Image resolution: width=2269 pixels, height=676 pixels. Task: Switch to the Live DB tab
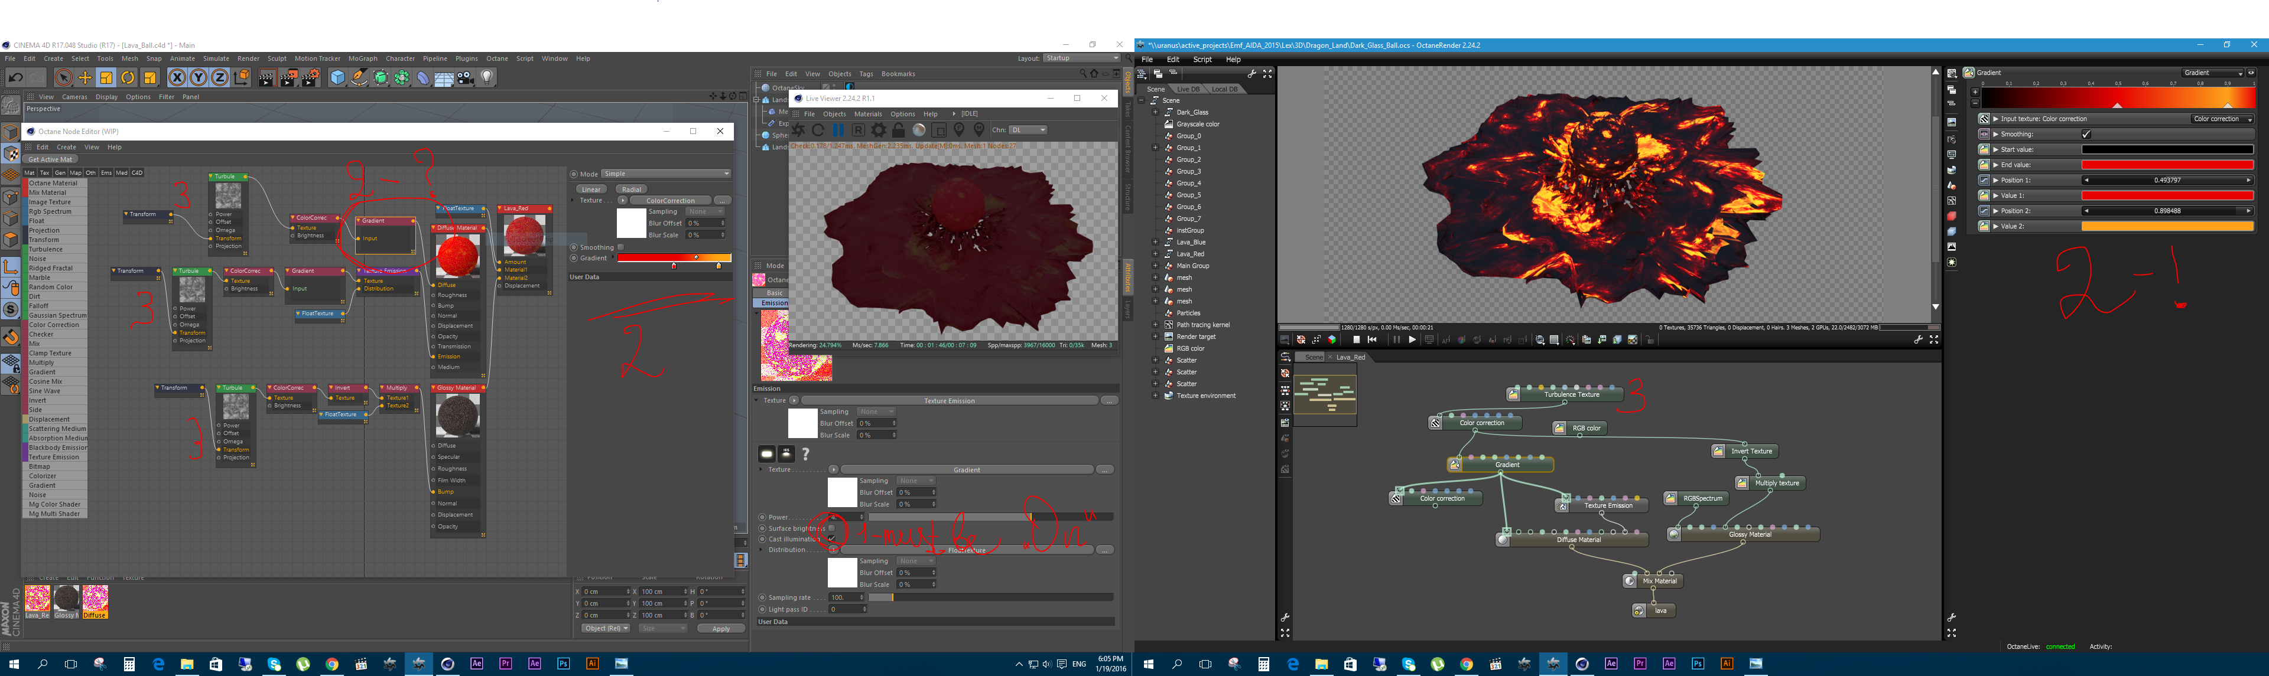pos(1188,89)
